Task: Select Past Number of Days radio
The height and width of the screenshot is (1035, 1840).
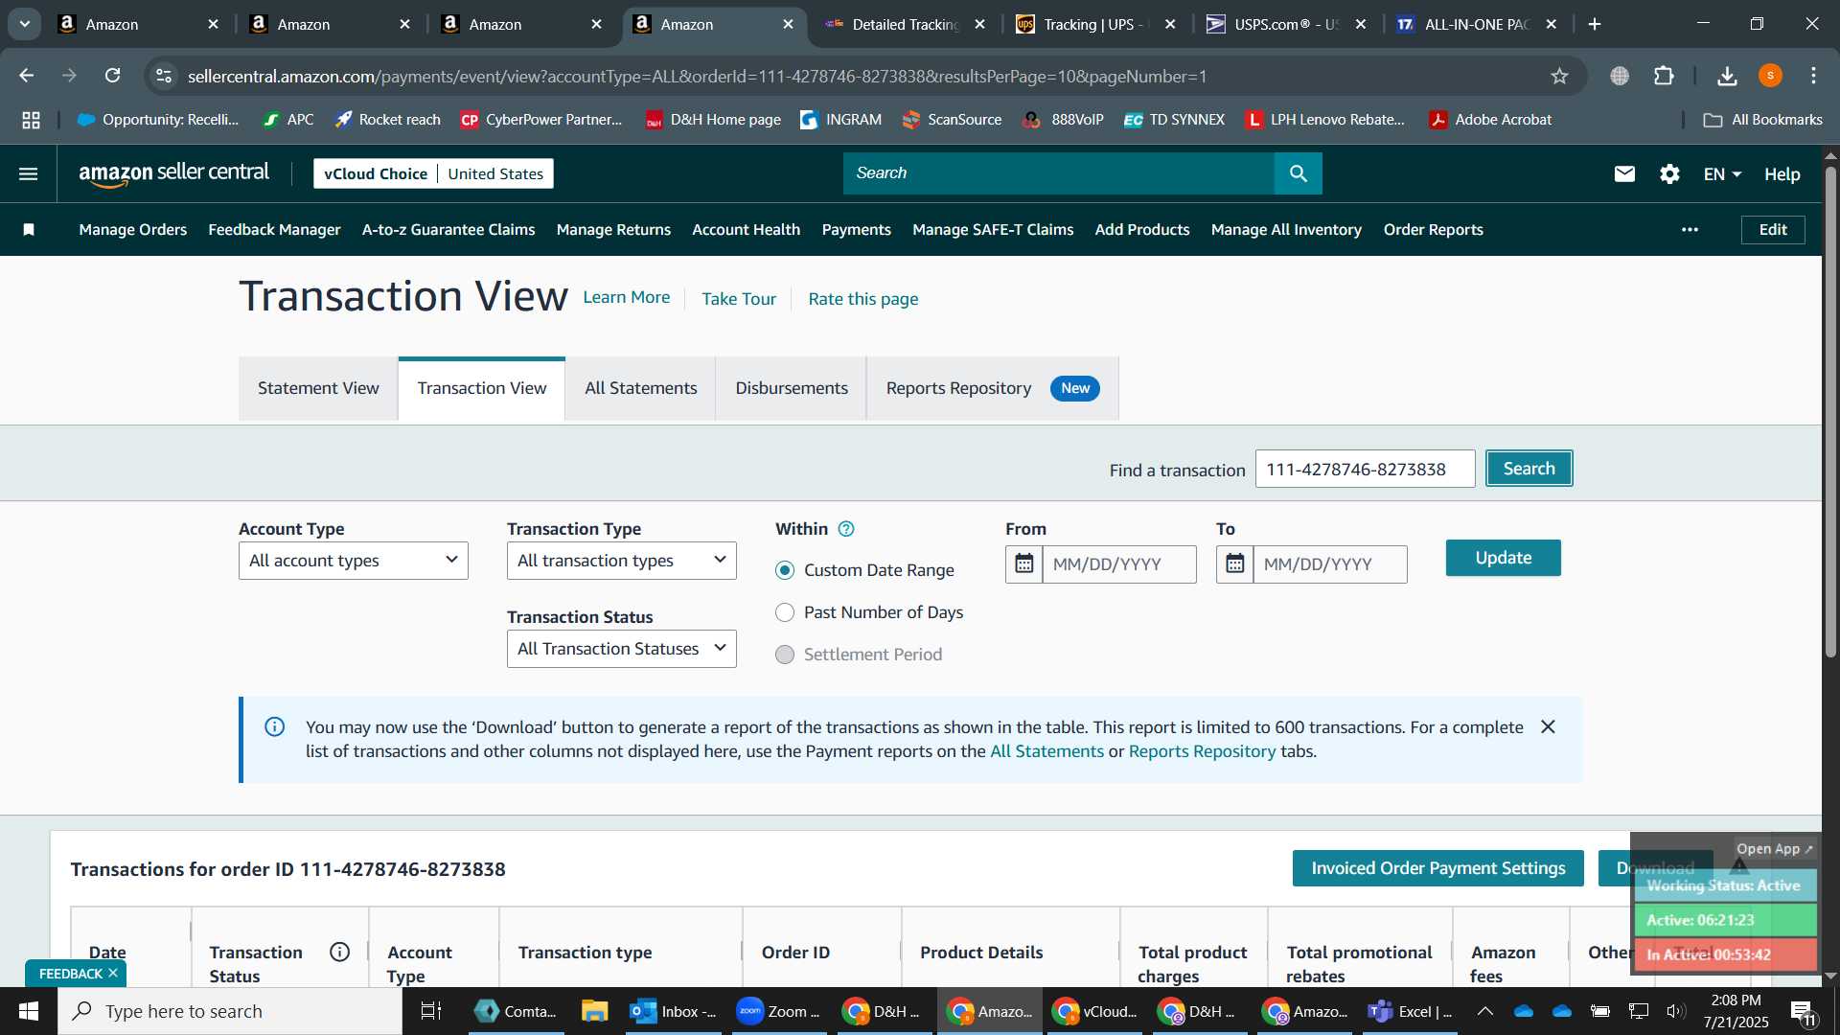Action: (x=785, y=612)
